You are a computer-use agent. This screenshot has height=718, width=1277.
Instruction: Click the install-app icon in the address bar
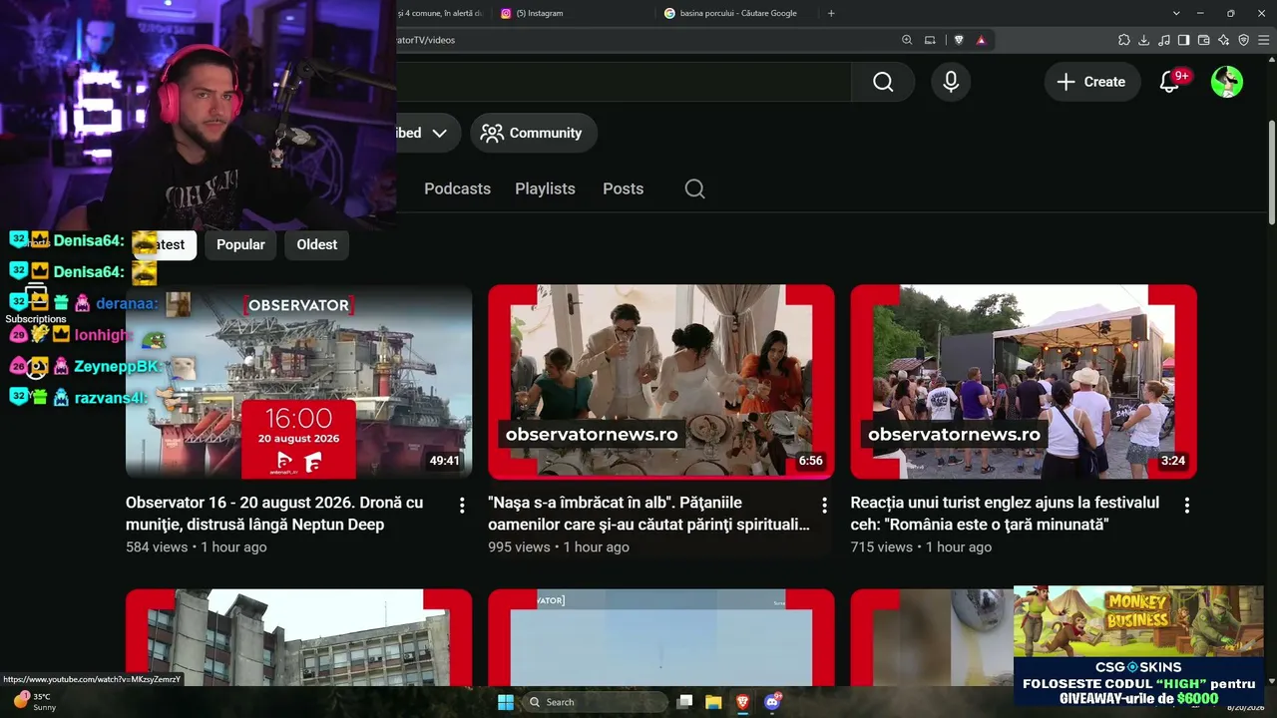[930, 40]
